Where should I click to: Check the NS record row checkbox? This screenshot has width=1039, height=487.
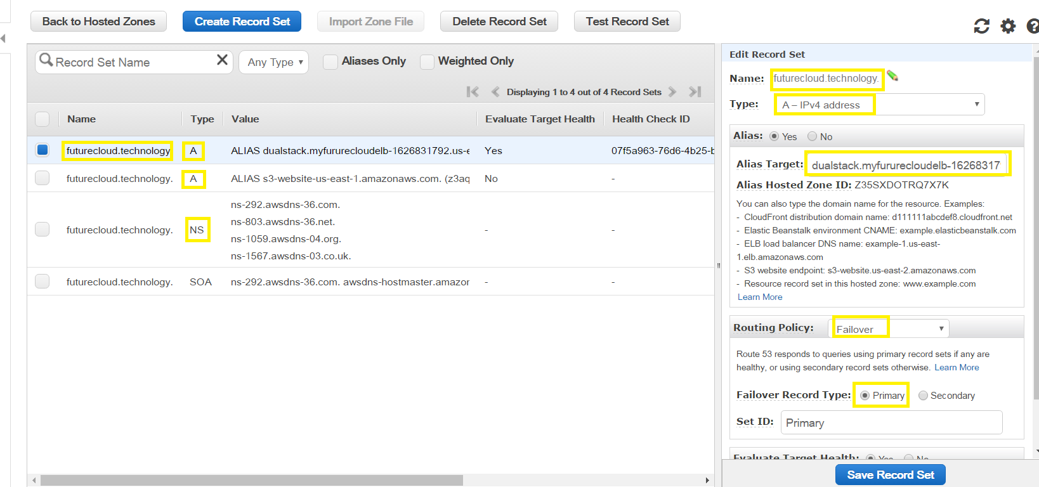click(42, 230)
